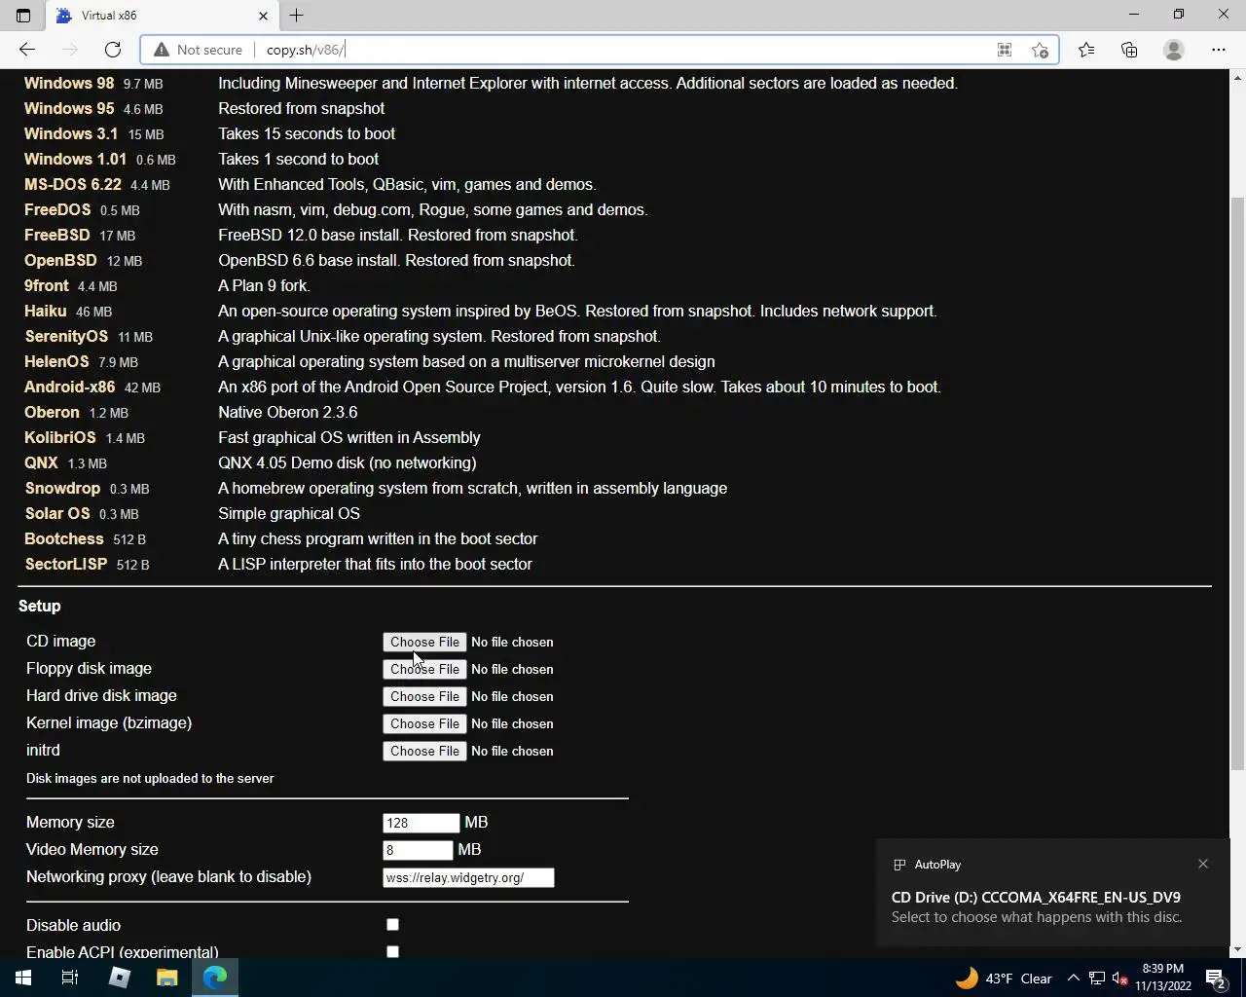
Task: Click the muted volume tray icon
Action: 1119,979
